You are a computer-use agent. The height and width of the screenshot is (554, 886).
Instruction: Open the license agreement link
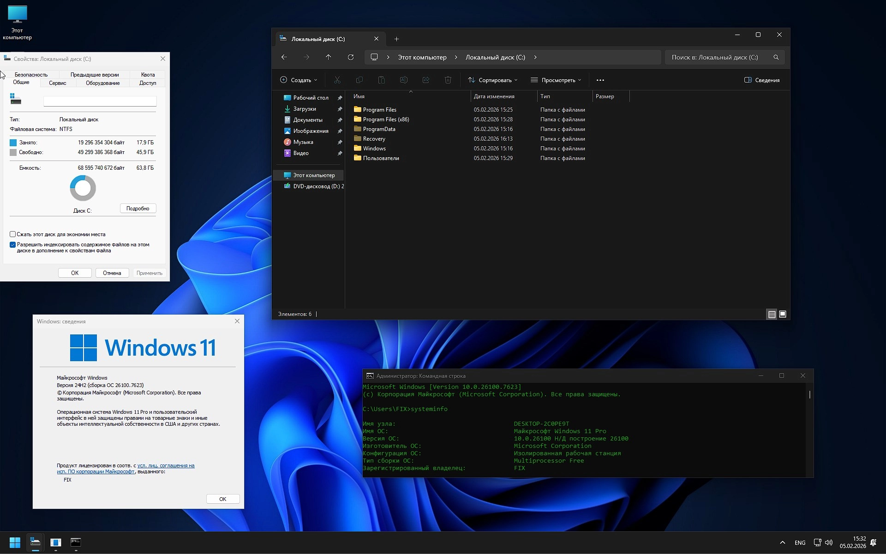coord(166,465)
